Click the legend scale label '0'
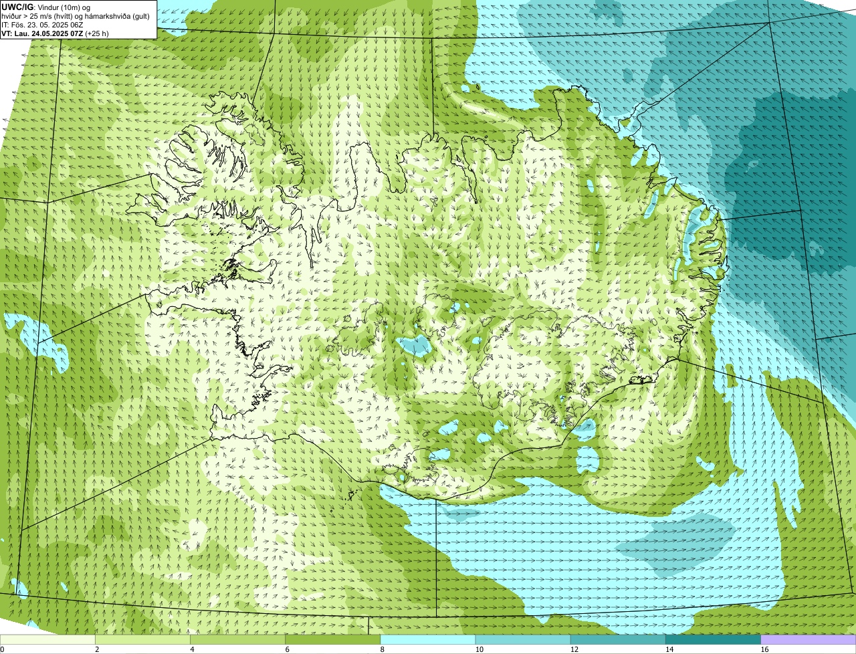856x654 pixels. pyautogui.click(x=2, y=649)
